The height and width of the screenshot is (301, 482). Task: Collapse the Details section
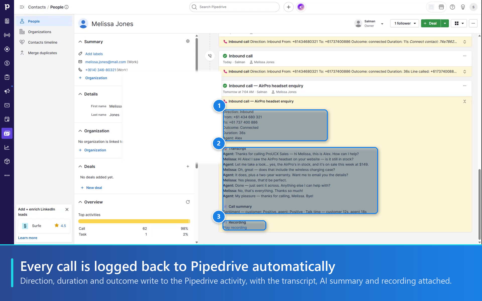point(80,94)
